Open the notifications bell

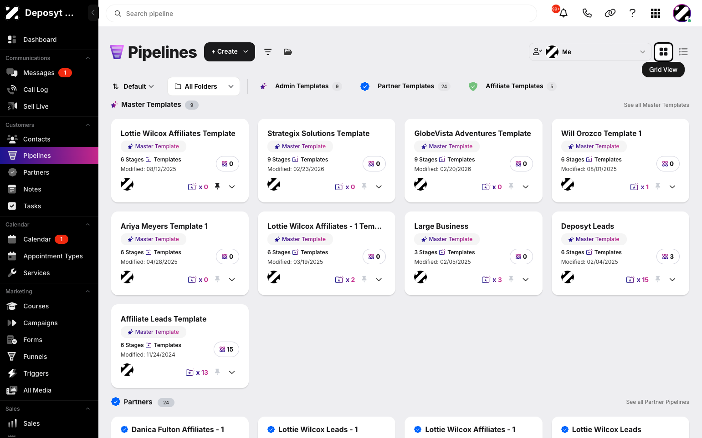pos(564,13)
